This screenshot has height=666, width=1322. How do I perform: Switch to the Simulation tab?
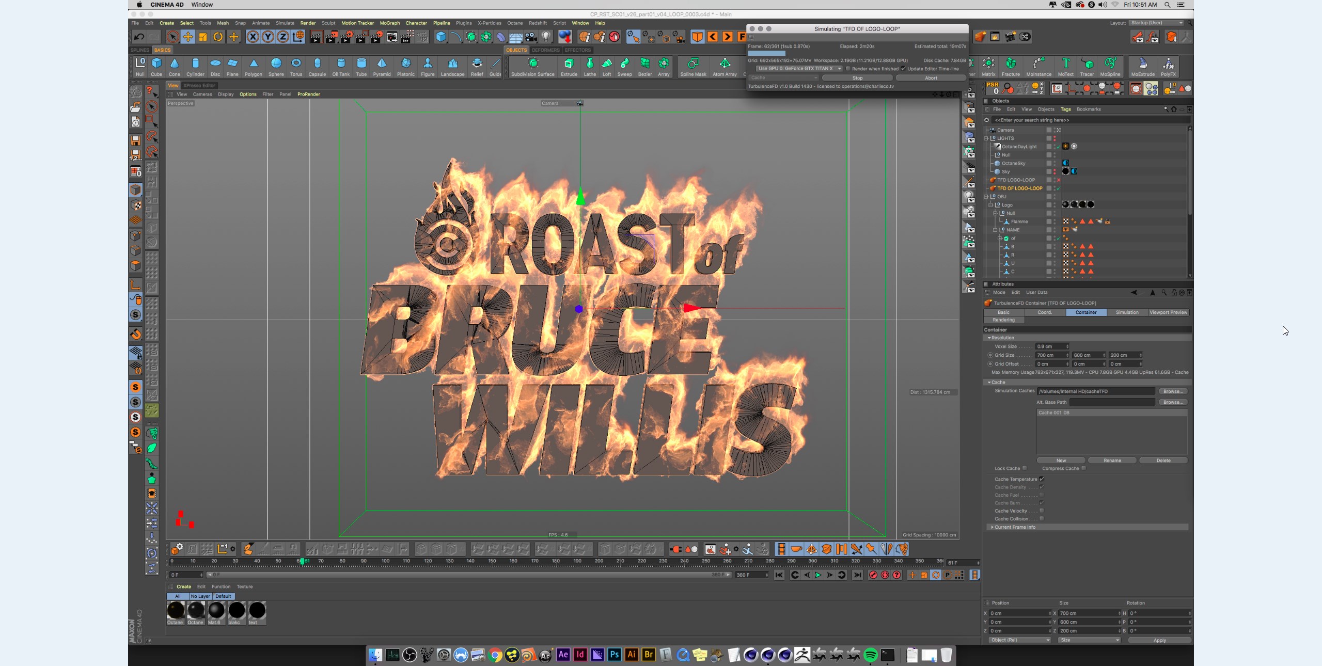pos(1127,312)
